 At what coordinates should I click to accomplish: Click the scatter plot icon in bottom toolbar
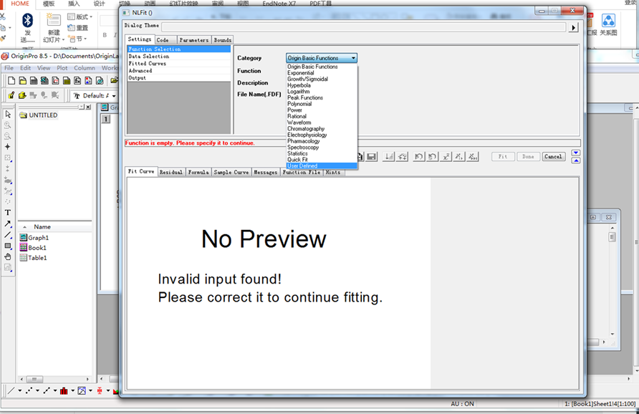[29, 391]
